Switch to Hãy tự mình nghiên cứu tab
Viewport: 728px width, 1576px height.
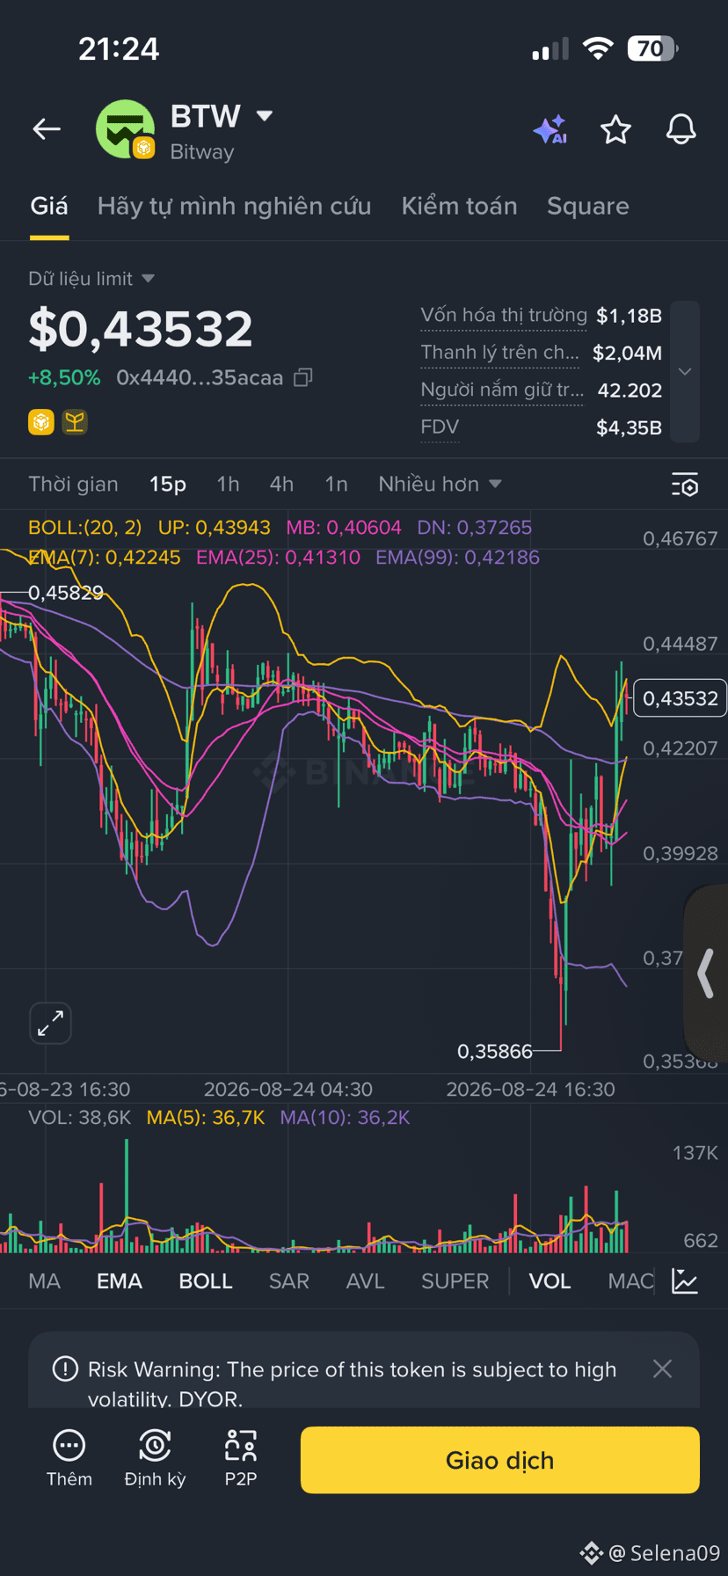(x=234, y=206)
